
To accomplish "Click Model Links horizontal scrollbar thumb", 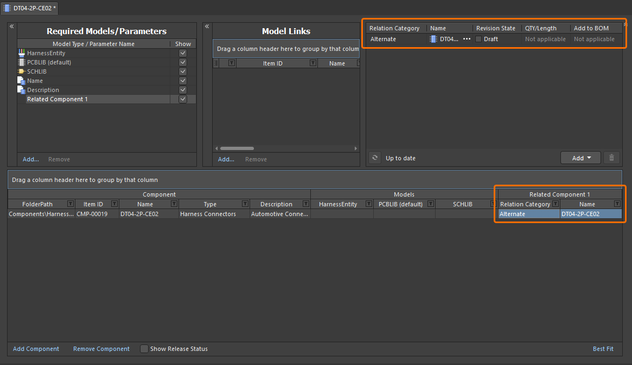I will point(237,148).
